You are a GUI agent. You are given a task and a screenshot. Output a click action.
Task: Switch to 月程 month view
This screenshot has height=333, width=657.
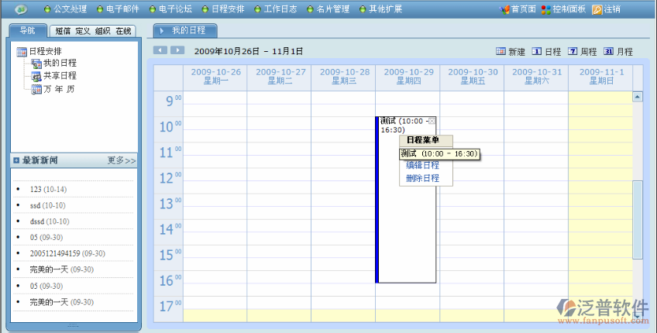click(x=618, y=52)
